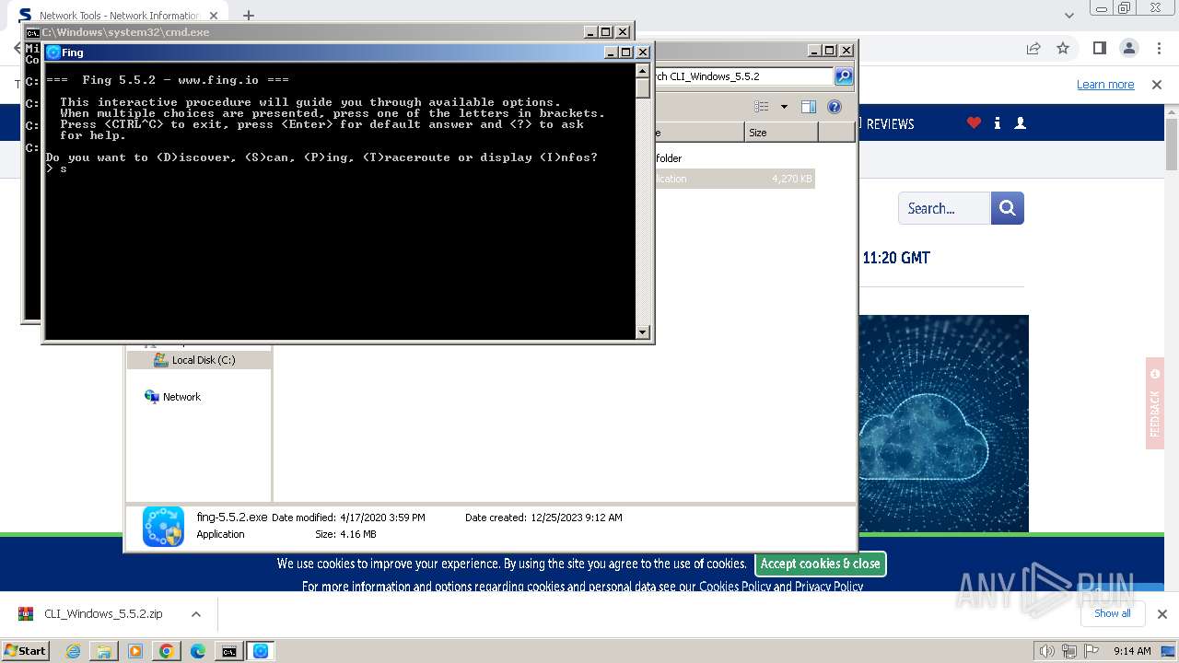Switch to Chrome via taskbar icon
This screenshot has width=1179, height=663.
pos(167,651)
